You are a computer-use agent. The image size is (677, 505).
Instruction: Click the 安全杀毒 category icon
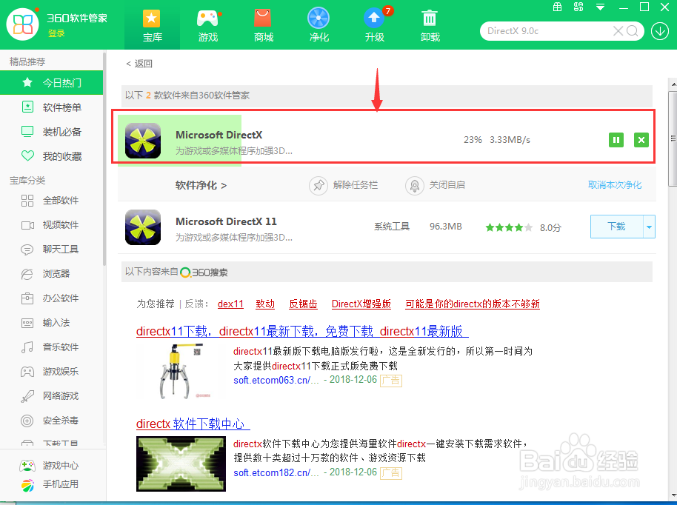27,421
